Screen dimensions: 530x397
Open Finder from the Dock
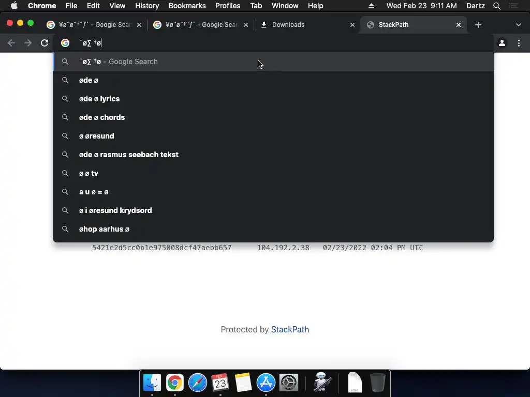coord(152,383)
